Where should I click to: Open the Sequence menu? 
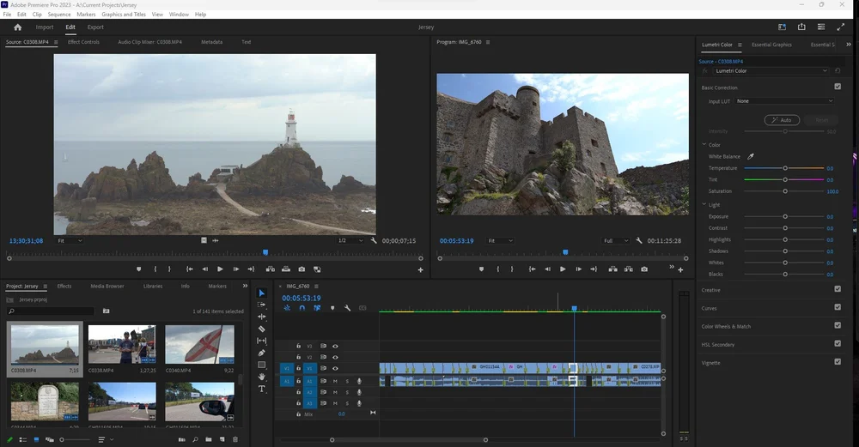[59, 15]
